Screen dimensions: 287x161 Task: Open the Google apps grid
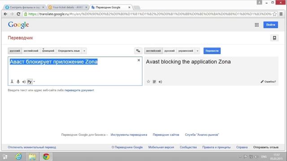(x=257, y=25)
